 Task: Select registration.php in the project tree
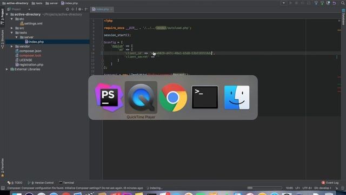click(x=29, y=65)
